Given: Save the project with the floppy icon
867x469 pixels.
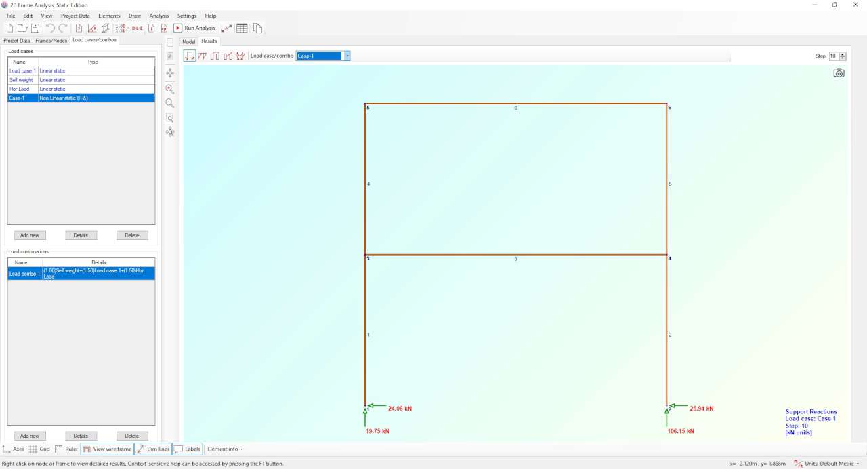Looking at the screenshot, I should pyautogui.click(x=35, y=28).
